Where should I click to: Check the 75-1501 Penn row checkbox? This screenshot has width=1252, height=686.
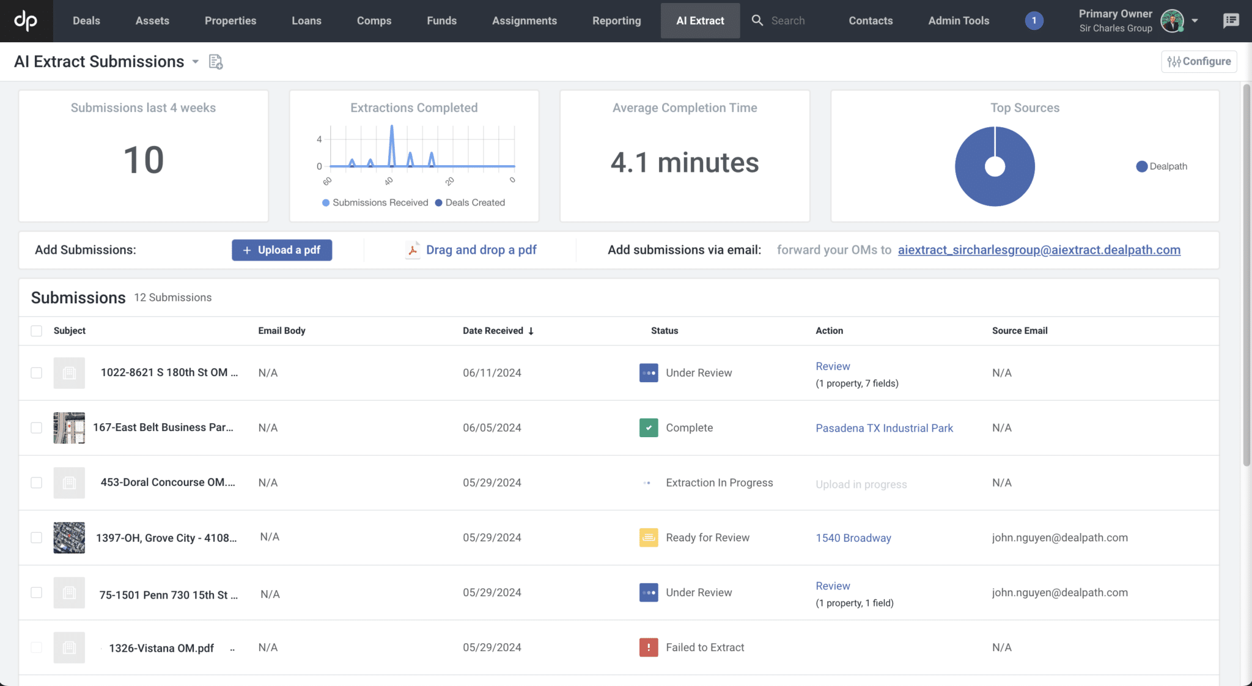coord(37,592)
